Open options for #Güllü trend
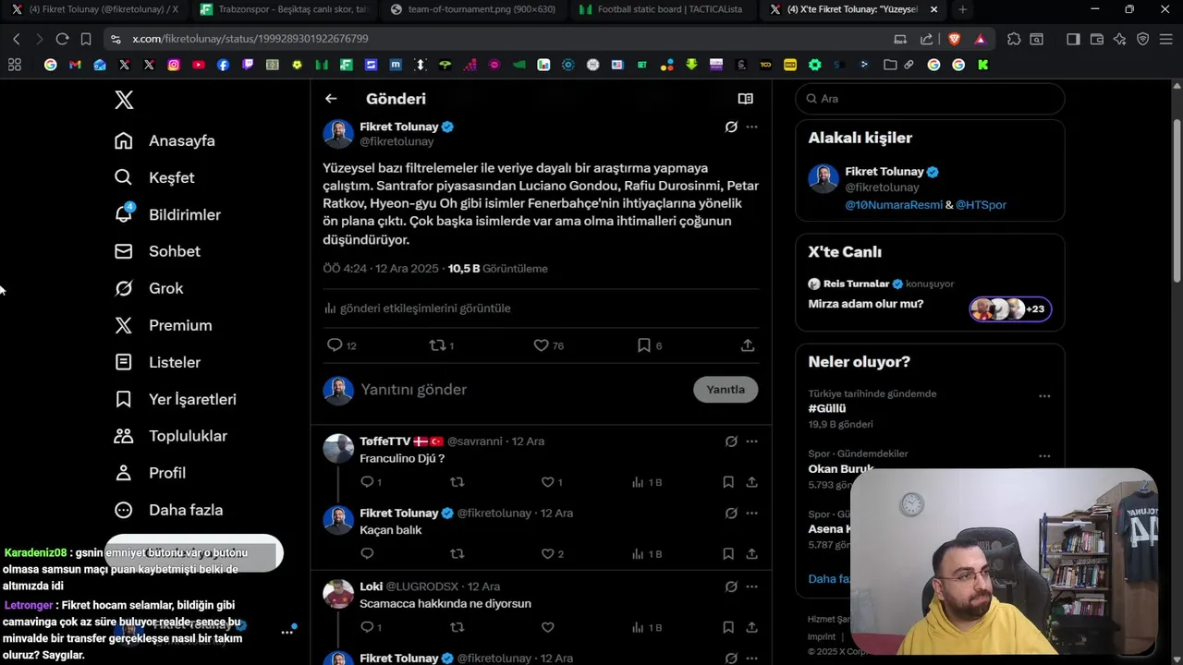Viewport: 1183px width, 665px height. [1044, 396]
